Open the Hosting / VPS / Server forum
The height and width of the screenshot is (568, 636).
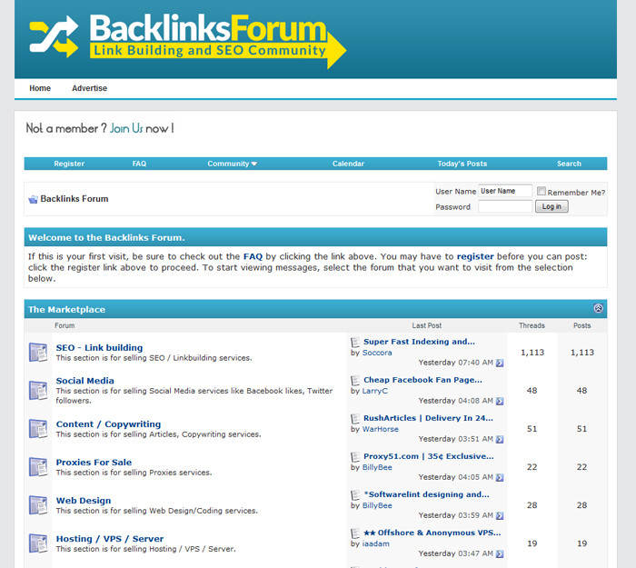(110, 539)
